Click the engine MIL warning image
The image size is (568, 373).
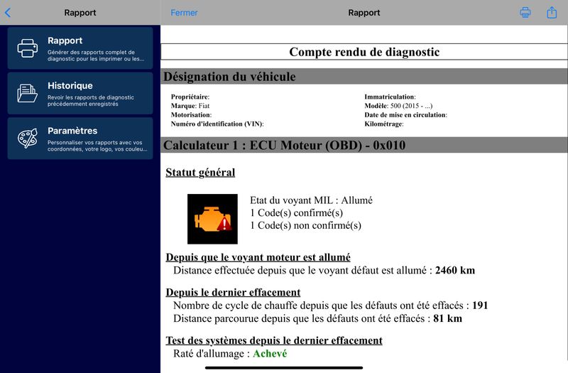pos(212,219)
